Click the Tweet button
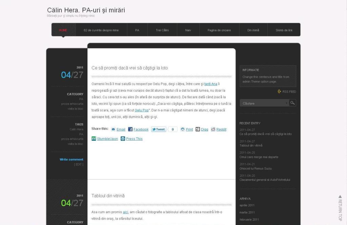 [x=159, y=129]
